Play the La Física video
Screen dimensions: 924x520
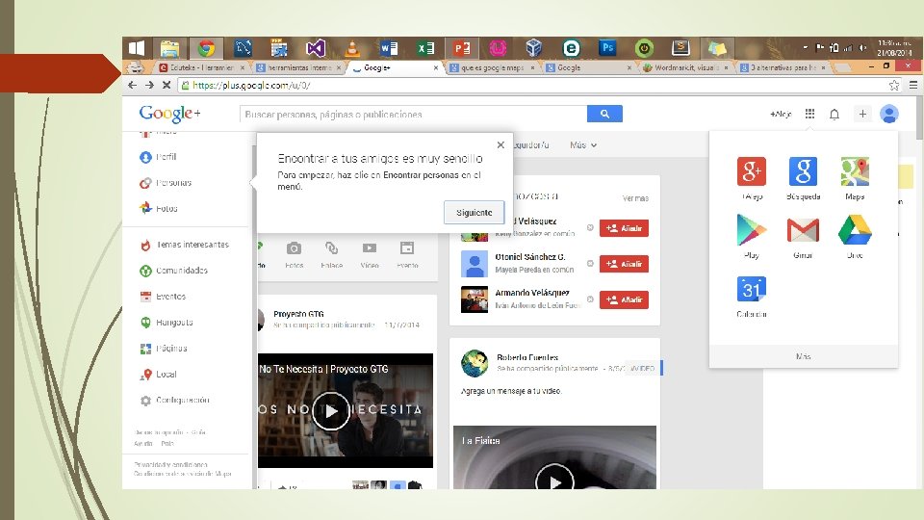click(554, 481)
